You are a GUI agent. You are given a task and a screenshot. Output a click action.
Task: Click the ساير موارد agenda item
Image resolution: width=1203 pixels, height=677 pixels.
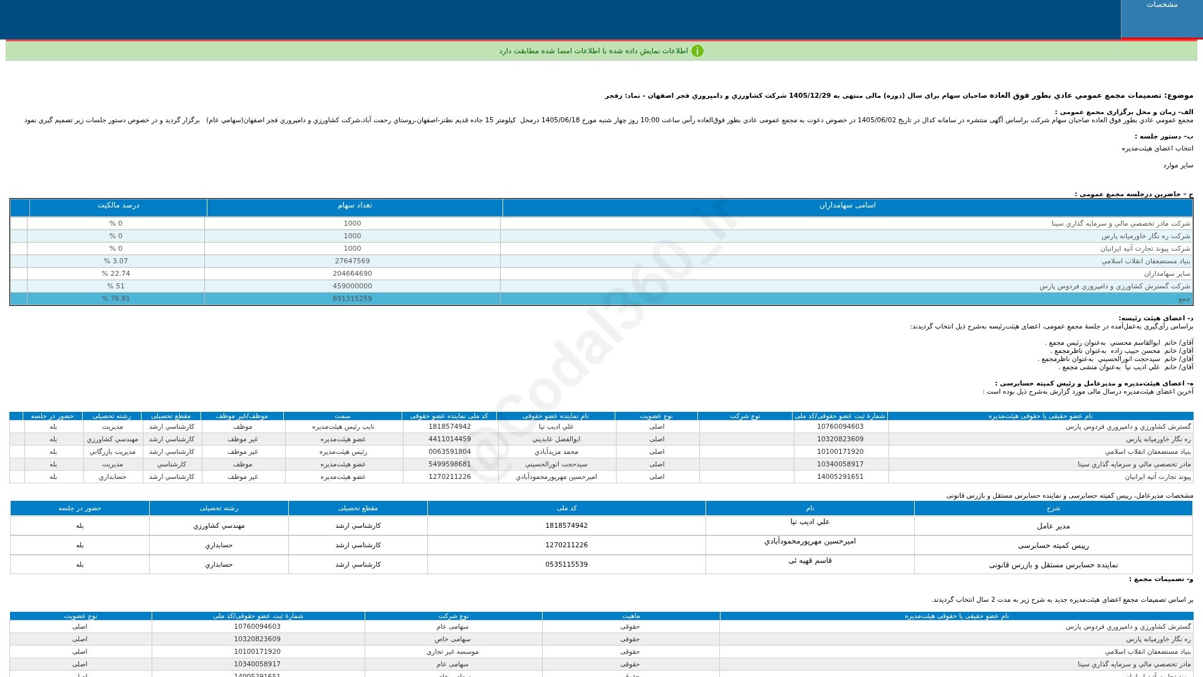(1178, 165)
